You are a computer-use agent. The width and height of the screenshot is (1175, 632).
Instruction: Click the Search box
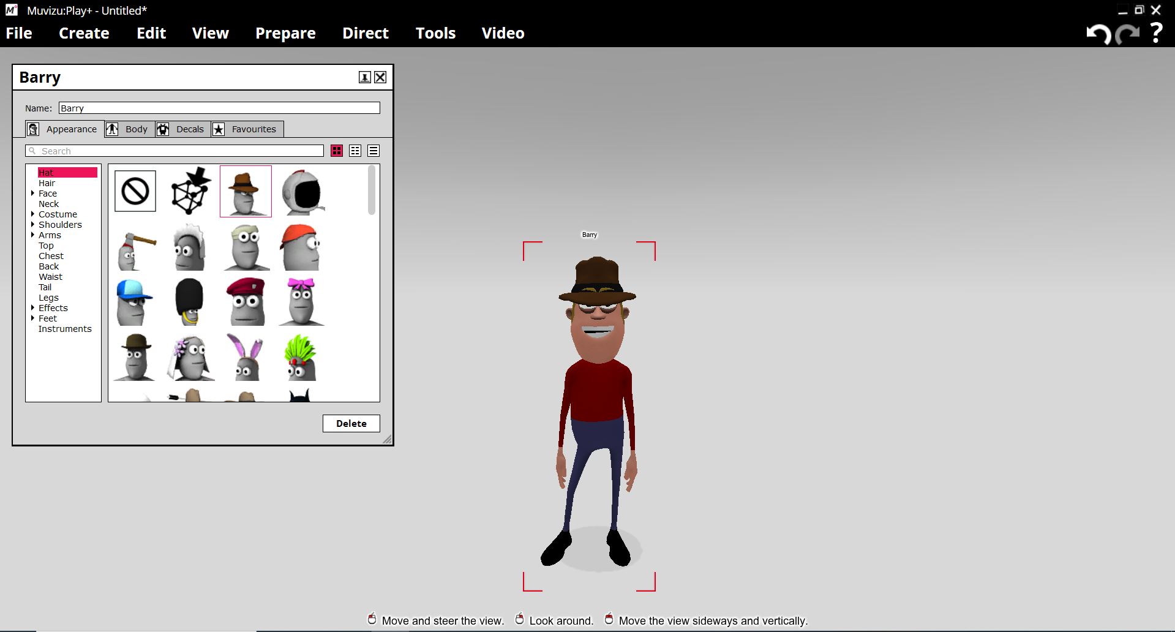tap(175, 151)
